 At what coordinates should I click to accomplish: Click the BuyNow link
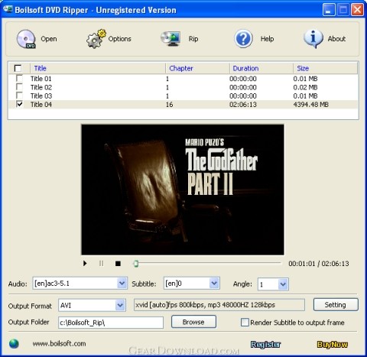[332, 345]
